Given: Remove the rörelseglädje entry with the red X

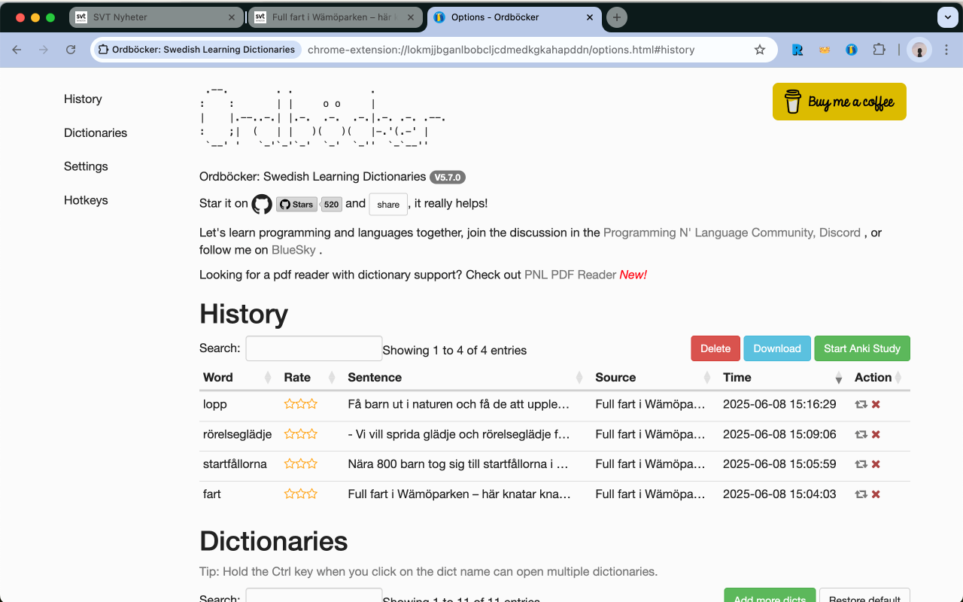Looking at the screenshot, I should pyautogui.click(x=876, y=434).
